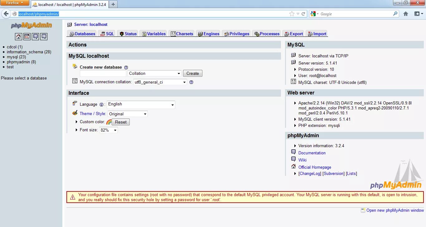The width and height of the screenshot is (426, 227).
Task: Click the browser back arrow button
Action: (6, 14)
